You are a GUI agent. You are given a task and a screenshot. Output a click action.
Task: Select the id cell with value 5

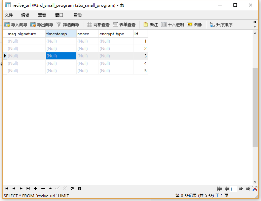[141, 70]
